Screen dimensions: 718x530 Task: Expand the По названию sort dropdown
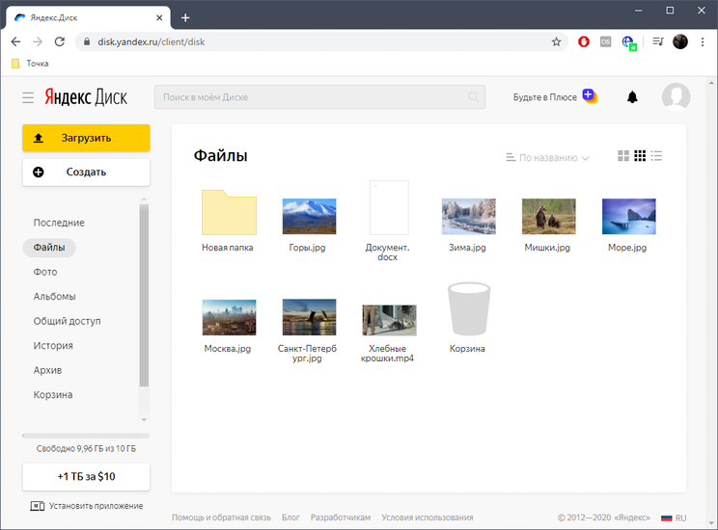click(547, 158)
